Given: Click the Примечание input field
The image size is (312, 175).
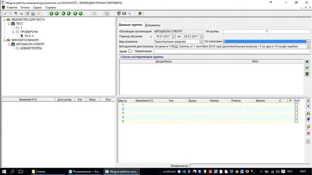Looking at the screenshot, I should click(232, 51).
